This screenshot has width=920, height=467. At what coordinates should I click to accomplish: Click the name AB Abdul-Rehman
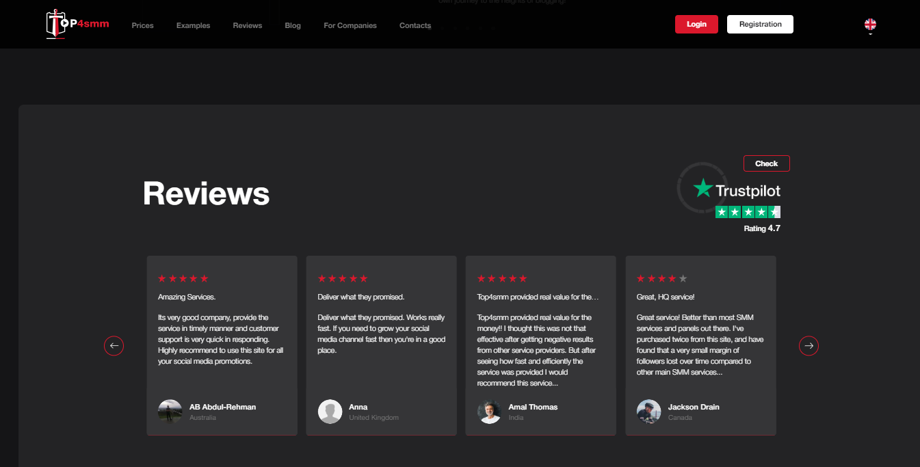pos(223,407)
